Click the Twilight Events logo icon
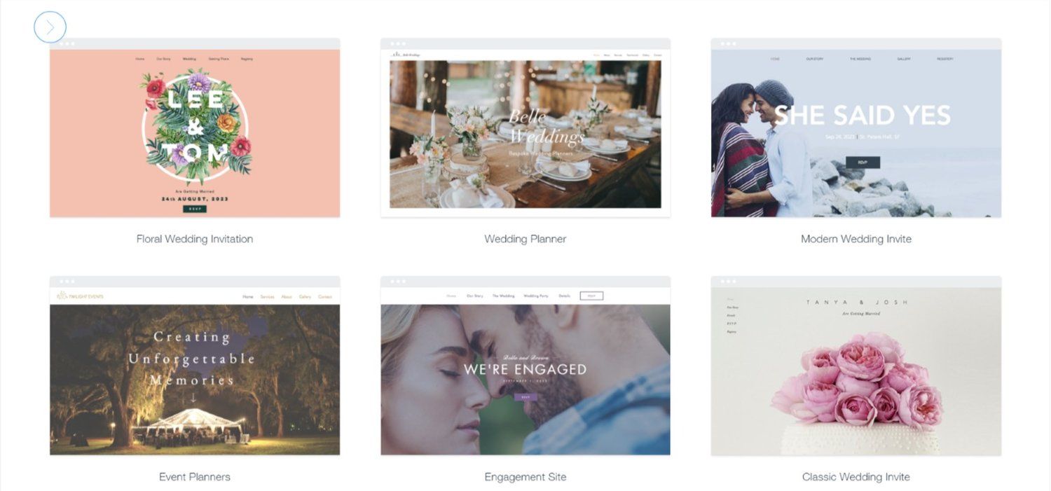Image resolution: width=1051 pixels, height=491 pixels. (x=62, y=296)
